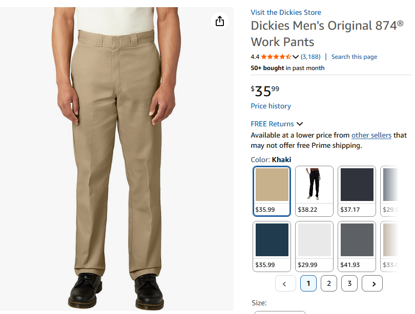This screenshot has height=314, width=415.
Task: Choose the navy blue swatch at $35.99
Action: [272, 246]
